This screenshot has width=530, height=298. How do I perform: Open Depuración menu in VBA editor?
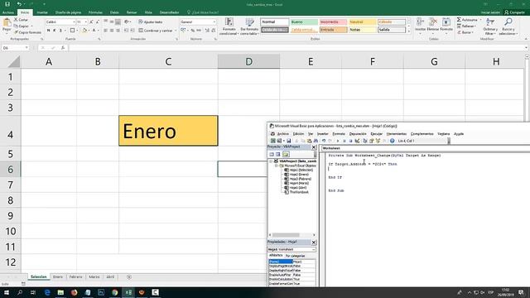click(358, 134)
